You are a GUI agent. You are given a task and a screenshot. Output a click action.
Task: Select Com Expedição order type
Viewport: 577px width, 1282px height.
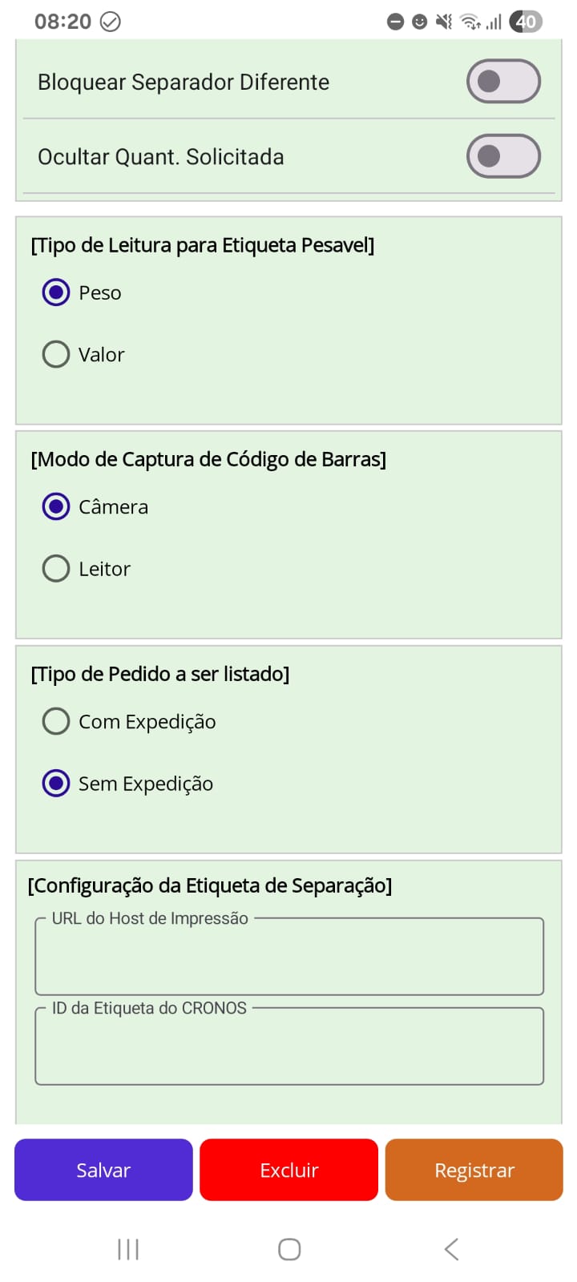pyautogui.click(x=56, y=721)
